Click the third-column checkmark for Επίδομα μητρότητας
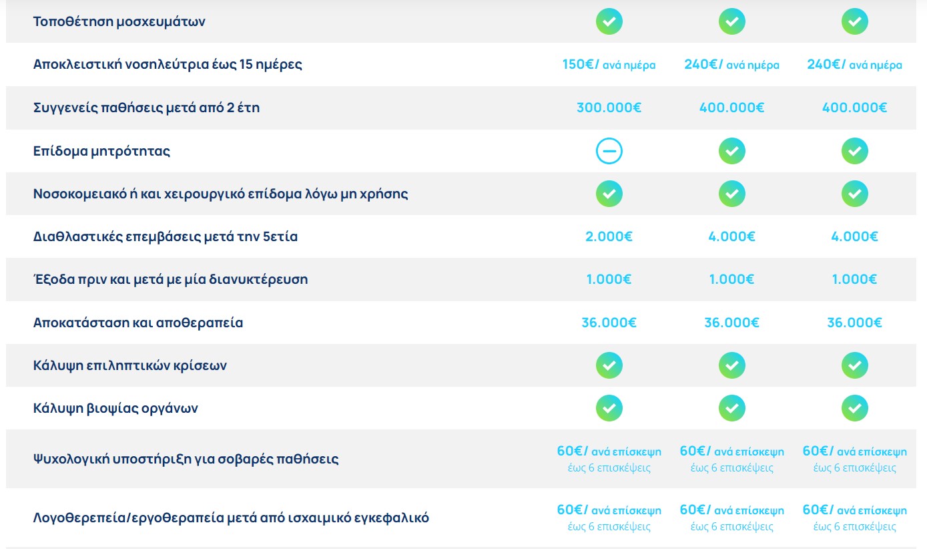This screenshot has height=549, width=927. click(x=854, y=152)
